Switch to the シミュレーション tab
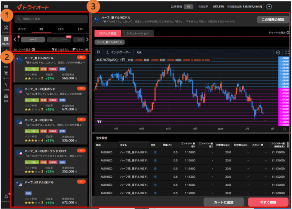Image resolution: width=292 pixels, height=209 pixels. (x=138, y=33)
